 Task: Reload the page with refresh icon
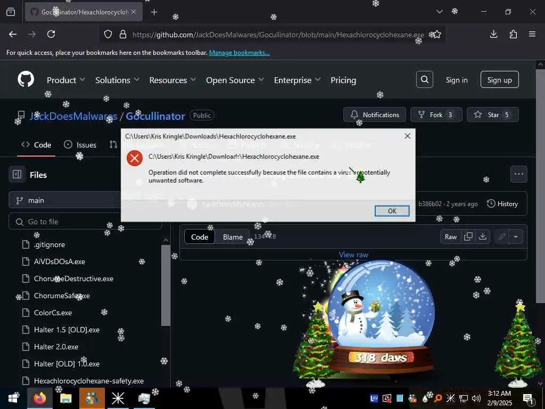tap(51, 34)
